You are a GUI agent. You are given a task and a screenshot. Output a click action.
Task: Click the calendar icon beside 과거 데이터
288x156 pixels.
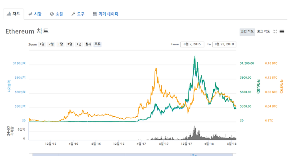(95, 14)
